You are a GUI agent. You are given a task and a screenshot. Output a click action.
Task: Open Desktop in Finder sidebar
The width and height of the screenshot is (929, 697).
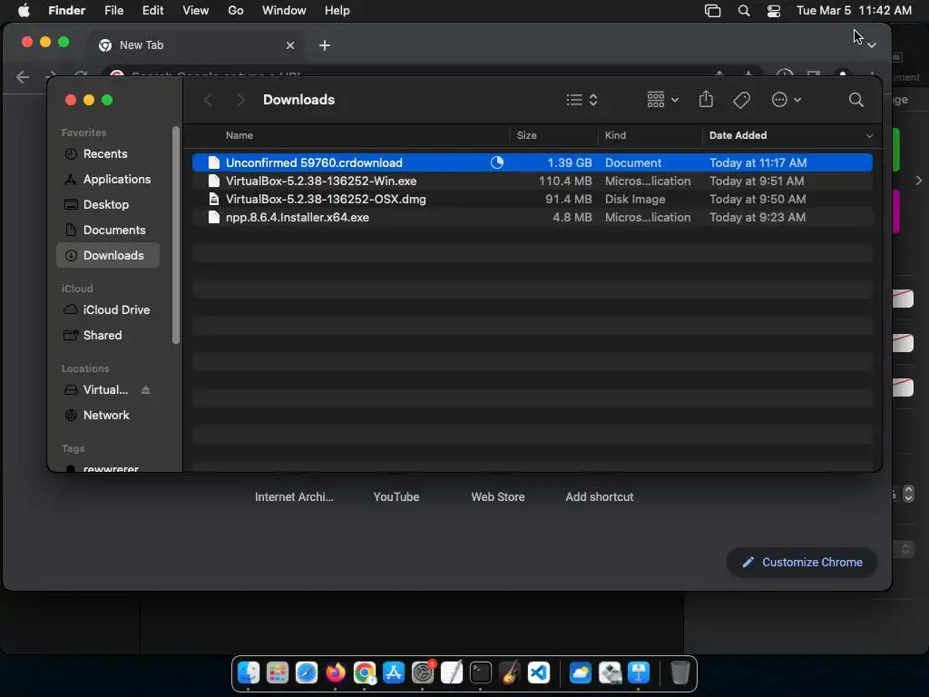(108, 204)
